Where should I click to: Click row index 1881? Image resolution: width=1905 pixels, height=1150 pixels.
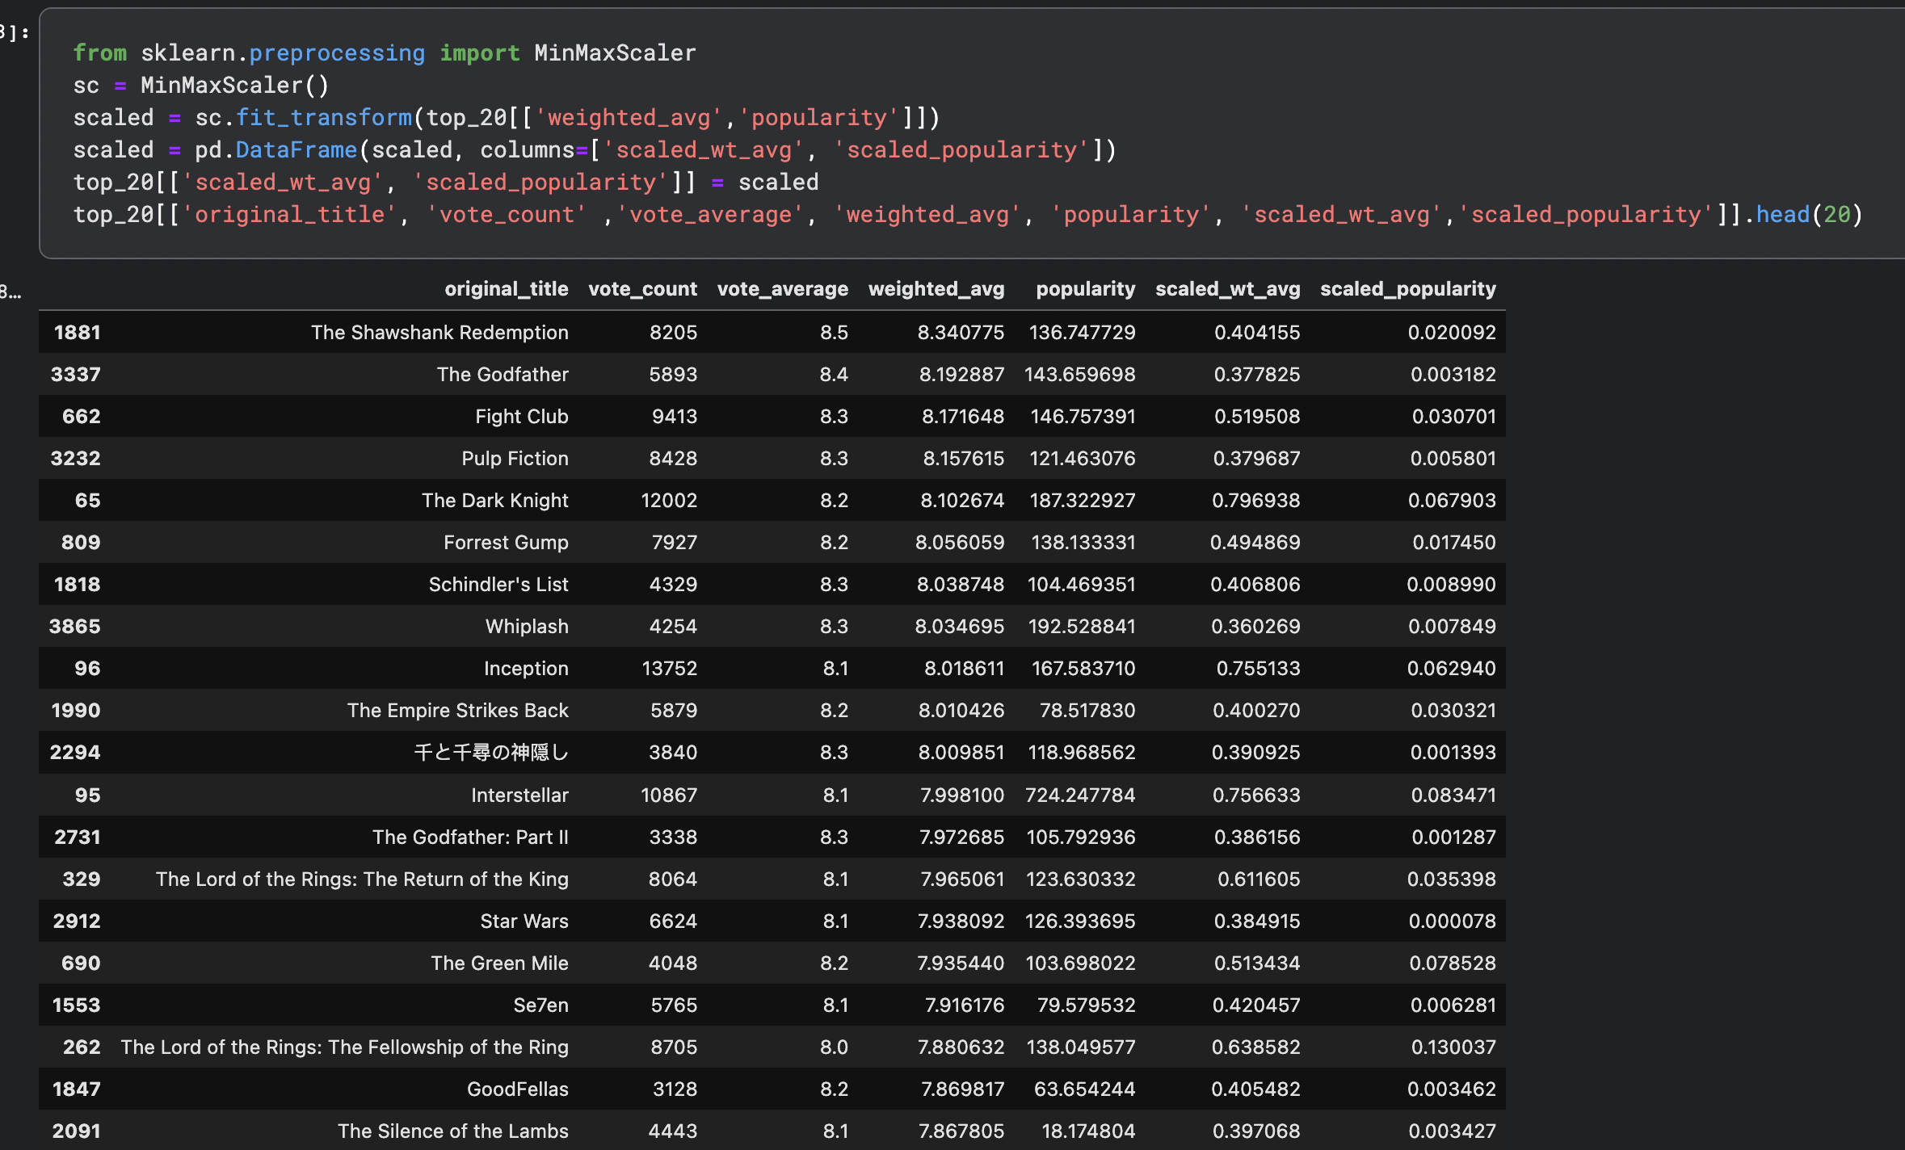(x=77, y=332)
